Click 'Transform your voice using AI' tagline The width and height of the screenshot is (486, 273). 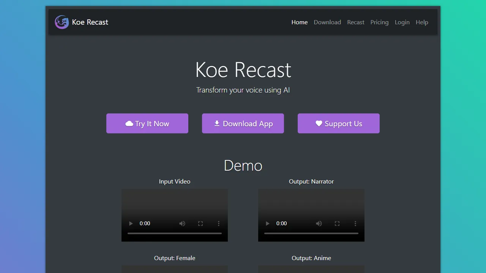(x=243, y=90)
